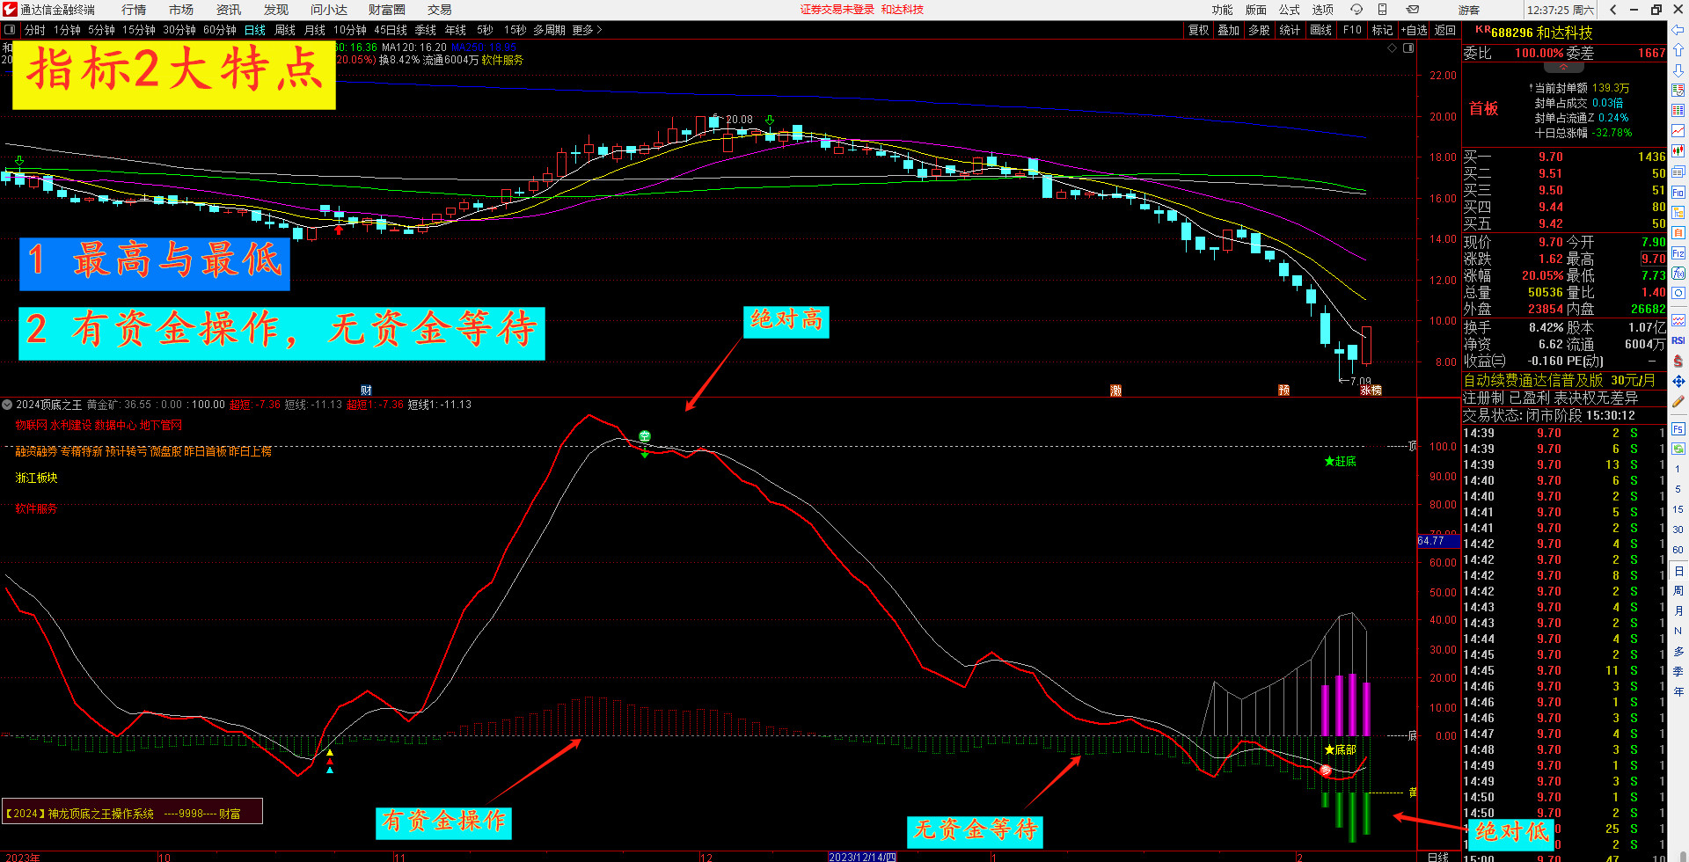Click the red S icon in sidebar
1689x862 pixels.
click(x=1678, y=361)
